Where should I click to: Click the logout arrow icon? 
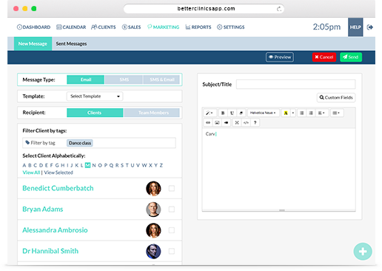click(x=369, y=27)
